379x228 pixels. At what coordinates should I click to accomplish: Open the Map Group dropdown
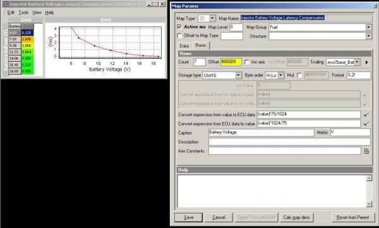(x=369, y=27)
